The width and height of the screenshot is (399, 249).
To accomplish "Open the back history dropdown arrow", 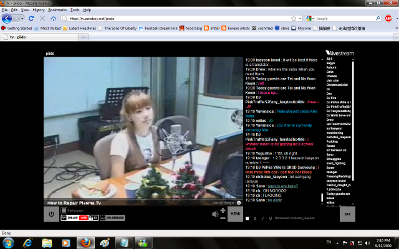I will point(24,19).
